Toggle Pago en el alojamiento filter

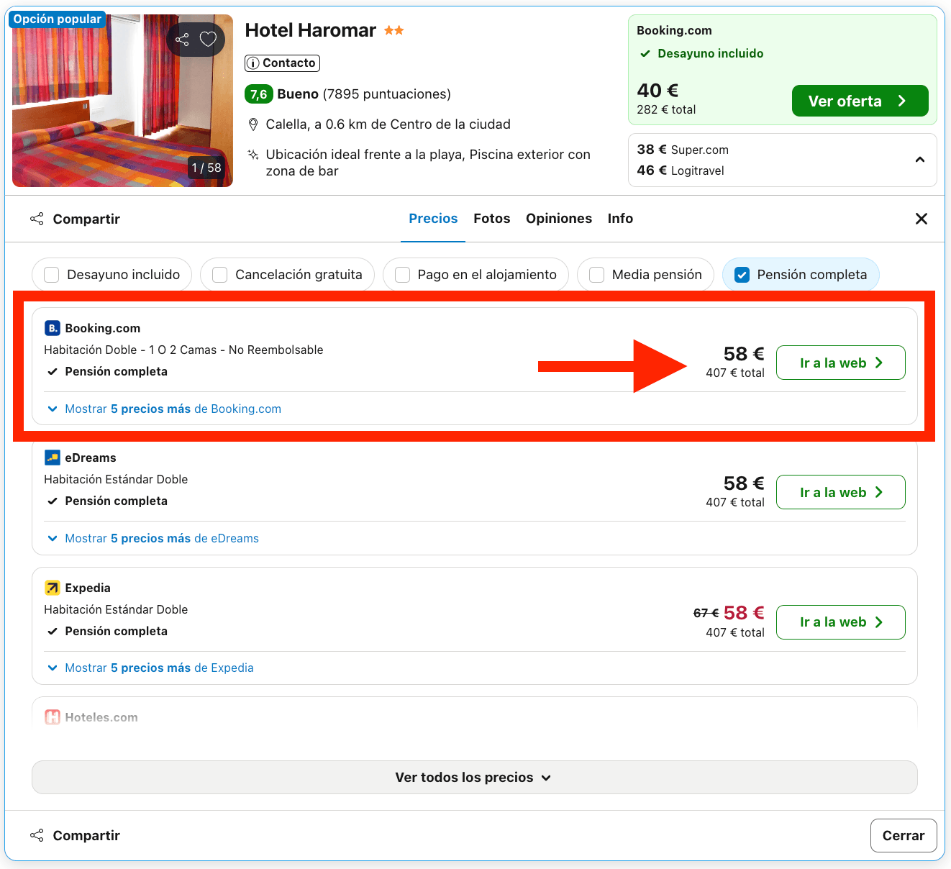coord(475,275)
